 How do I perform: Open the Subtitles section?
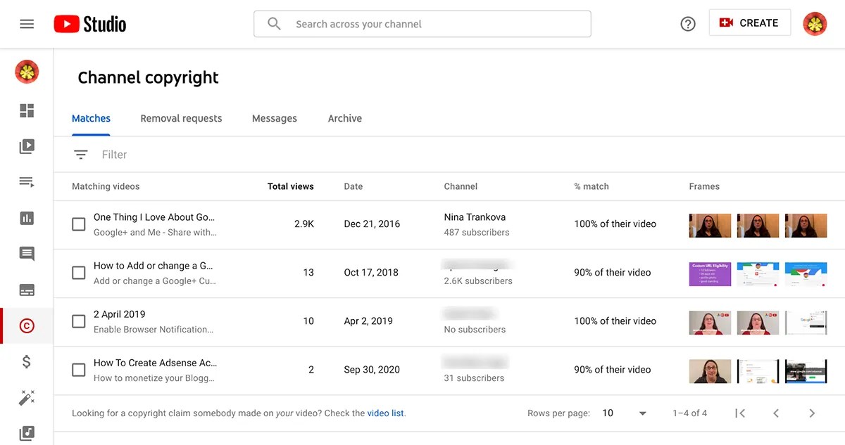(26, 290)
